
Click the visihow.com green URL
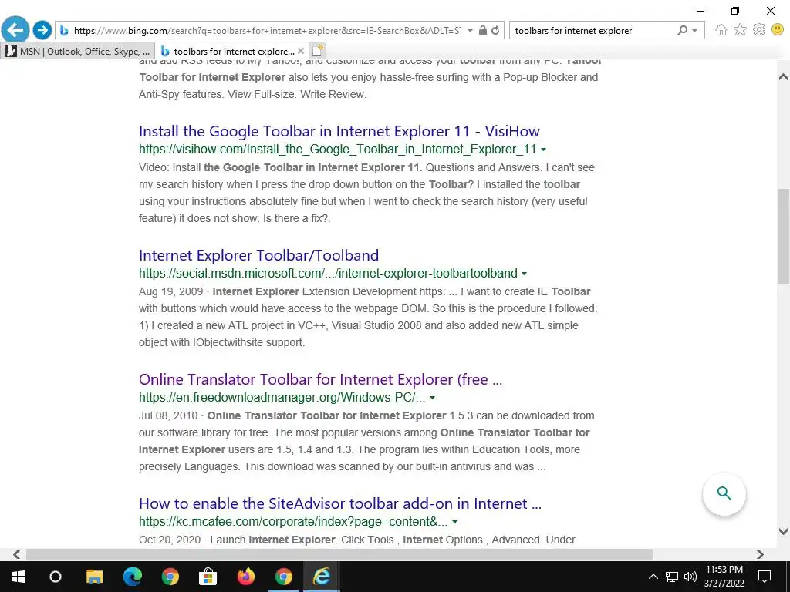(338, 150)
